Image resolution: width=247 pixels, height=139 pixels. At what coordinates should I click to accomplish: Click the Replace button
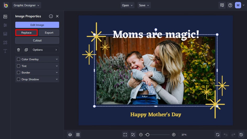(x=26, y=33)
